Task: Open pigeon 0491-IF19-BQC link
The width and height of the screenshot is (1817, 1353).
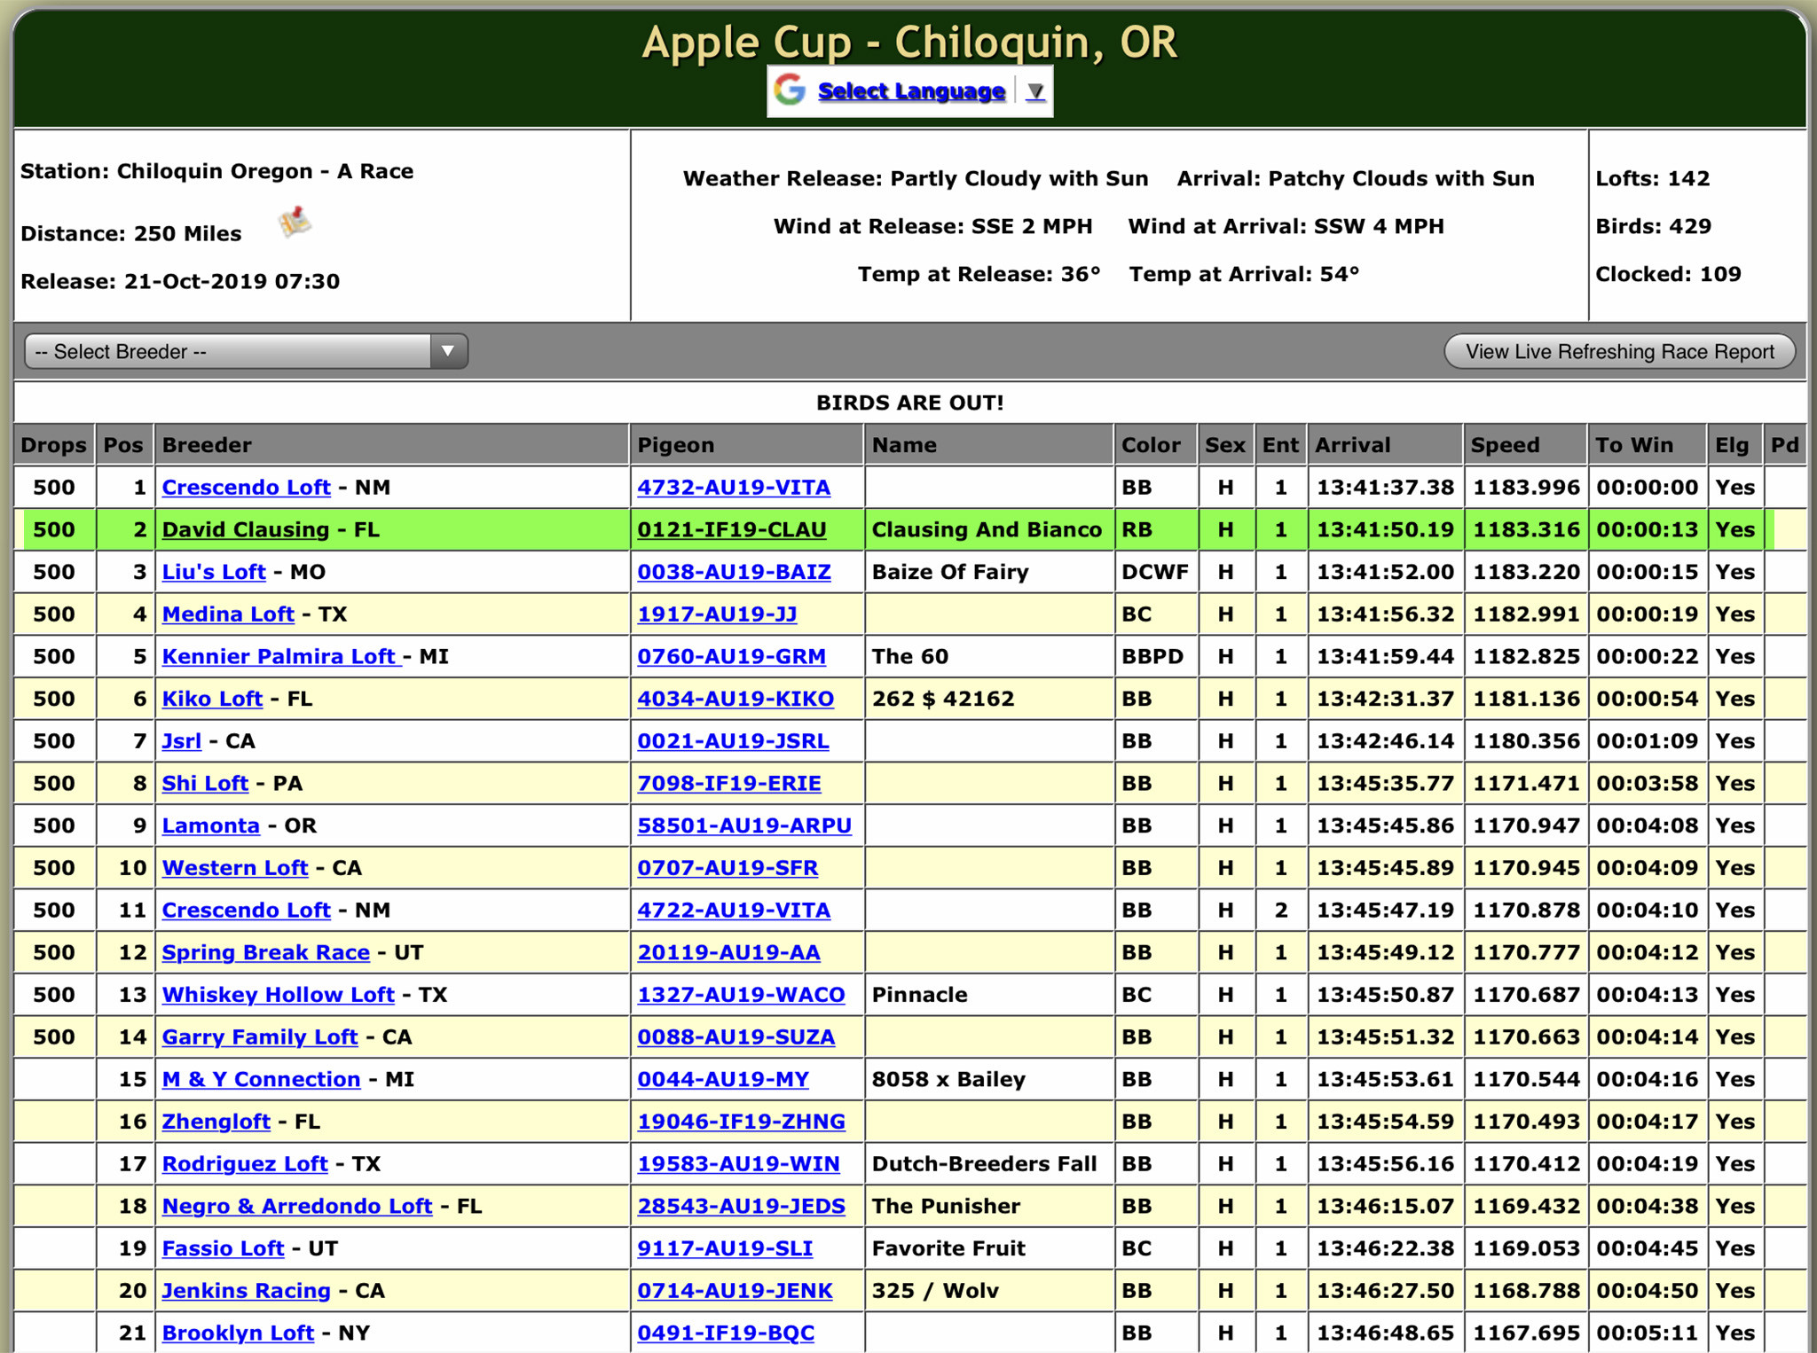Action: tap(725, 1333)
